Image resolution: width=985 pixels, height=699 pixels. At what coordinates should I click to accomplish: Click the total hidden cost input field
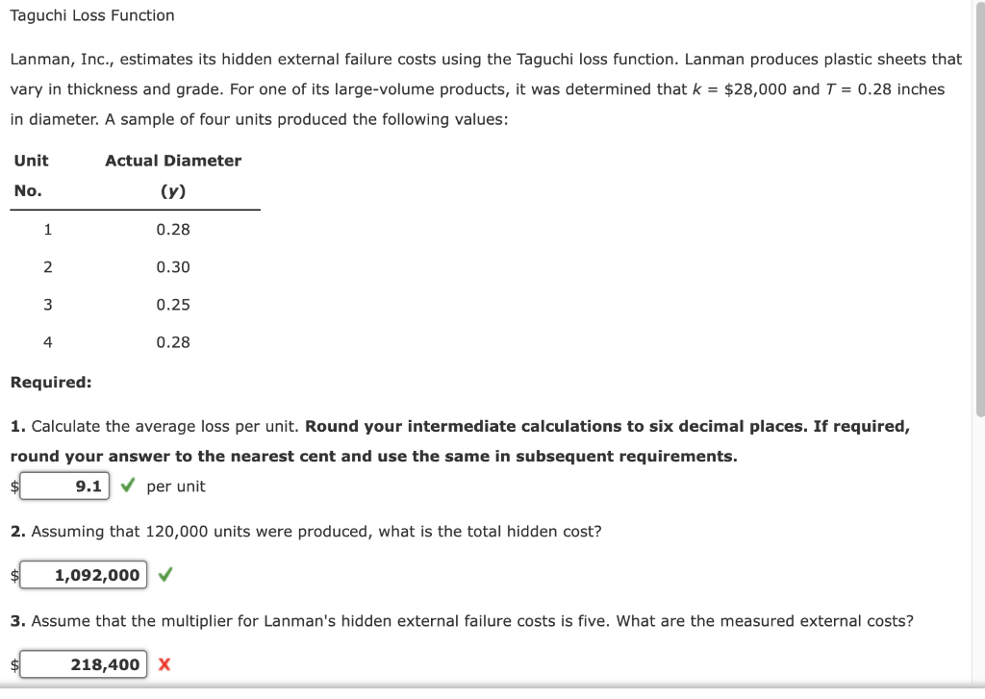click(84, 575)
